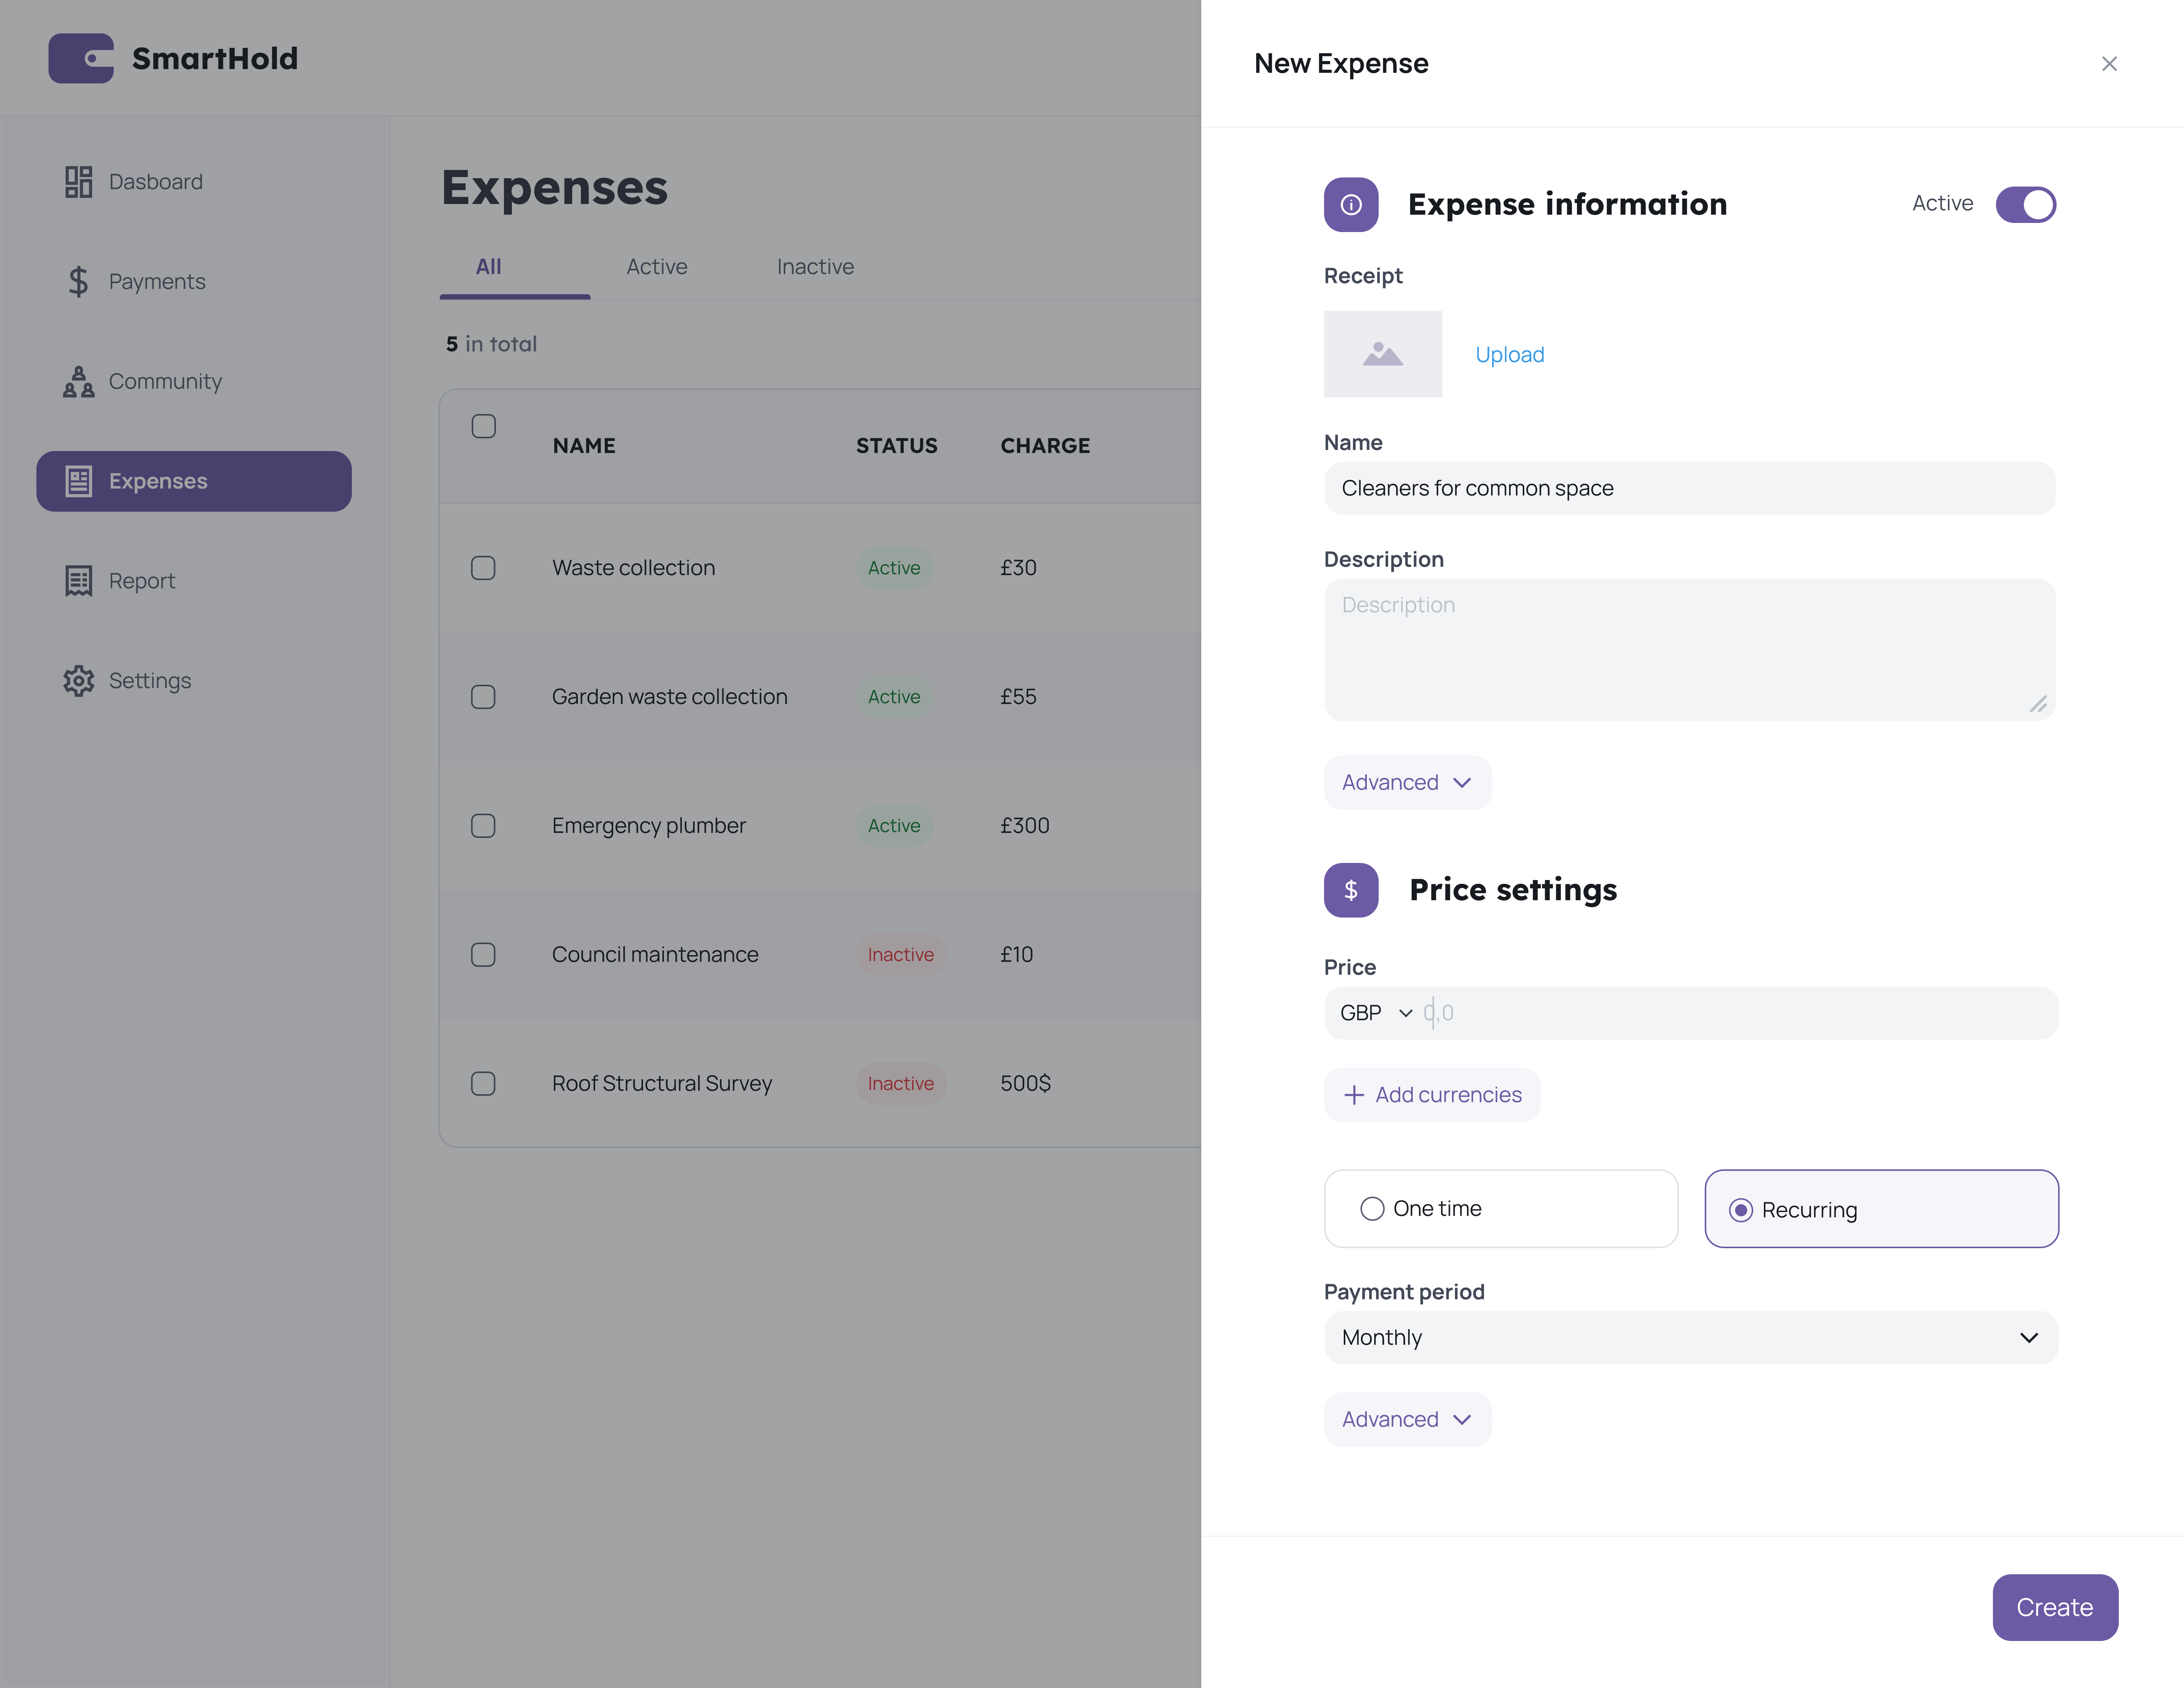Click the receipt image placeholder thumbnail
Image resolution: width=2184 pixels, height=1688 pixels.
pyautogui.click(x=1382, y=354)
